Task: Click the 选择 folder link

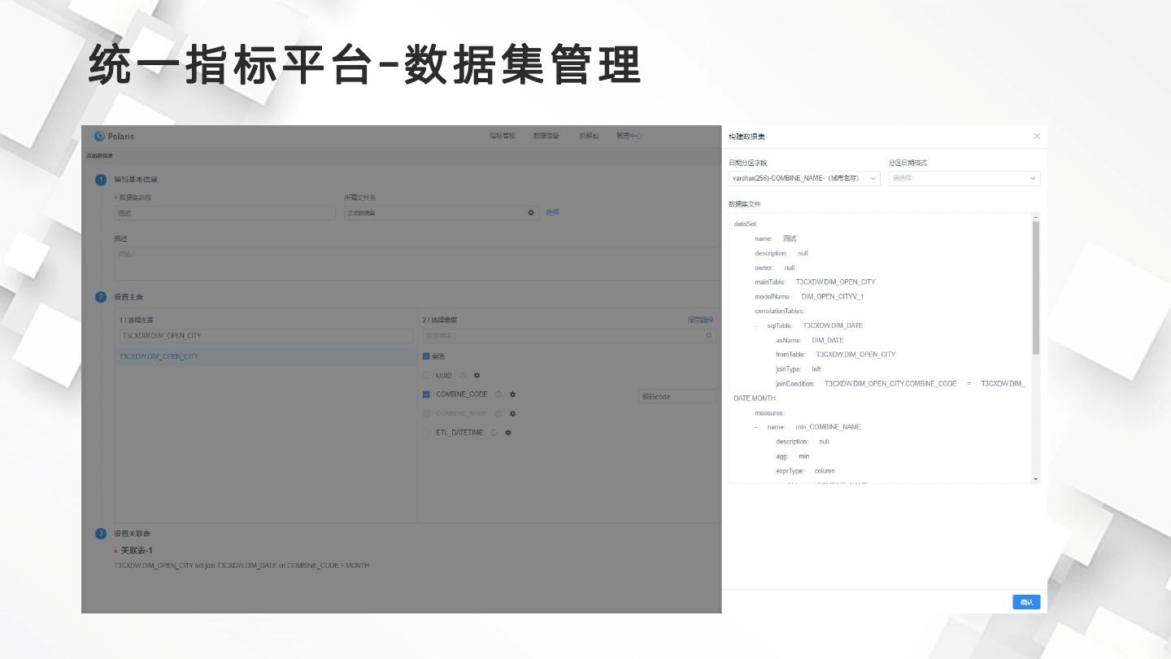Action: [552, 212]
